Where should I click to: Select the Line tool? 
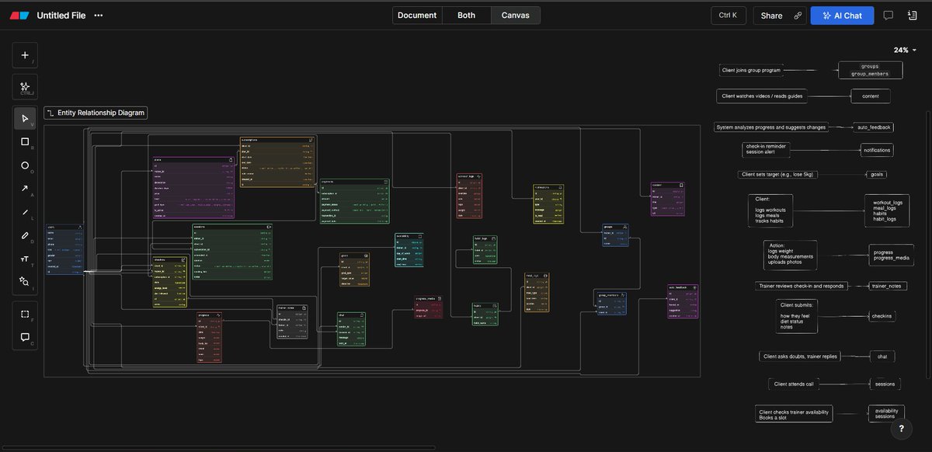(x=25, y=211)
